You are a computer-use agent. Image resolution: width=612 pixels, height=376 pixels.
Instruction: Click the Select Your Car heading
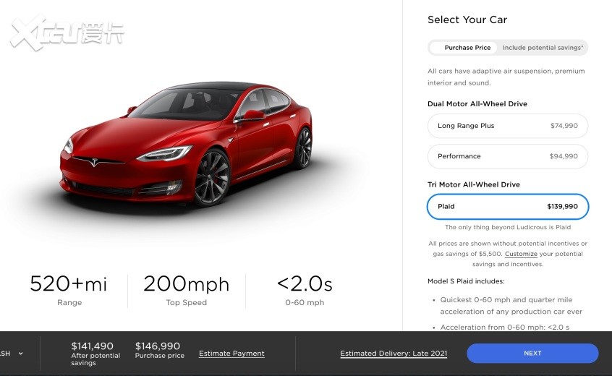pyautogui.click(x=467, y=20)
